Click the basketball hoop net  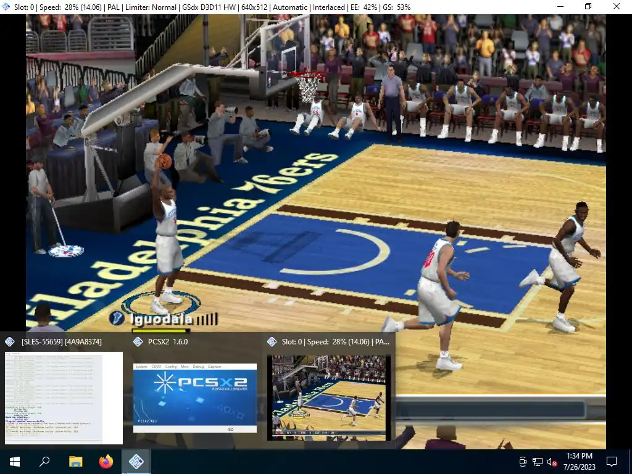pos(307,88)
